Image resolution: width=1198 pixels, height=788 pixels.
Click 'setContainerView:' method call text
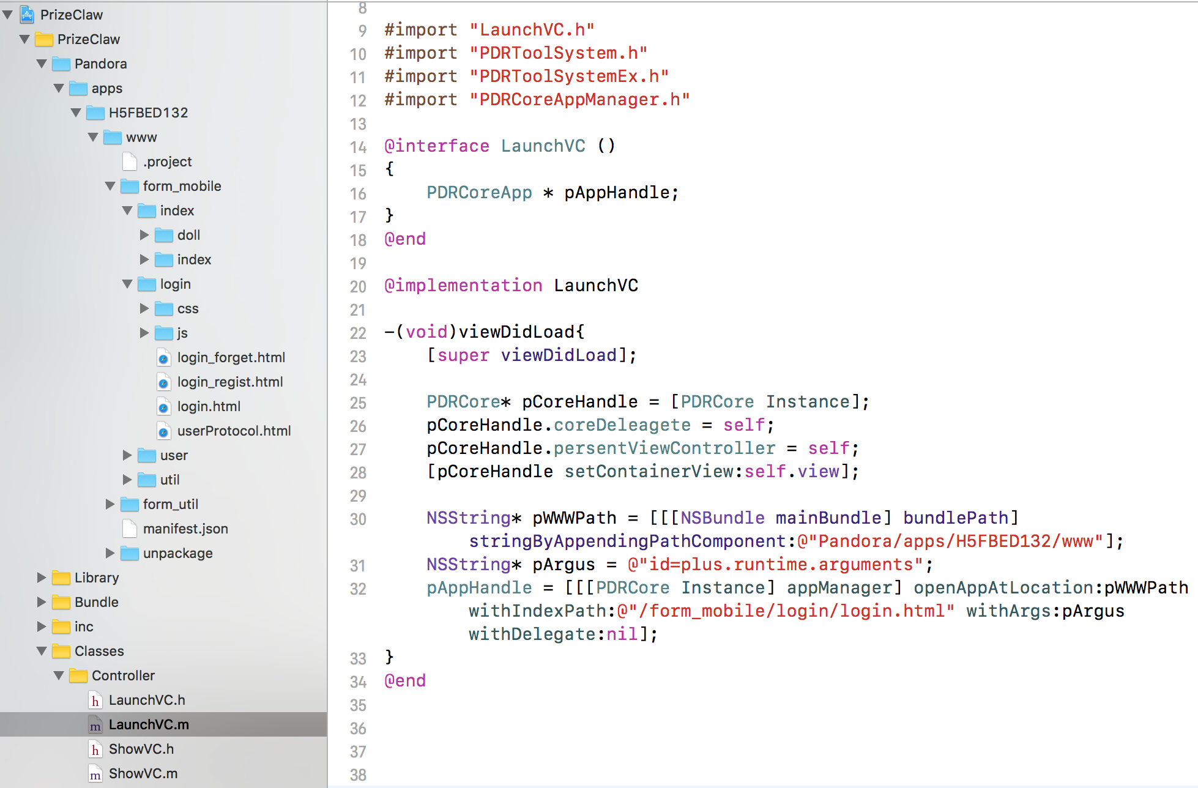click(x=653, y=471)
